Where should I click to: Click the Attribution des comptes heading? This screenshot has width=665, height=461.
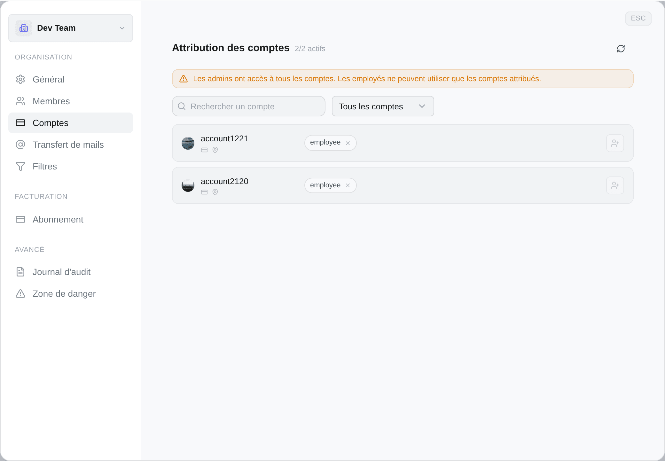(x=231, y=48)
